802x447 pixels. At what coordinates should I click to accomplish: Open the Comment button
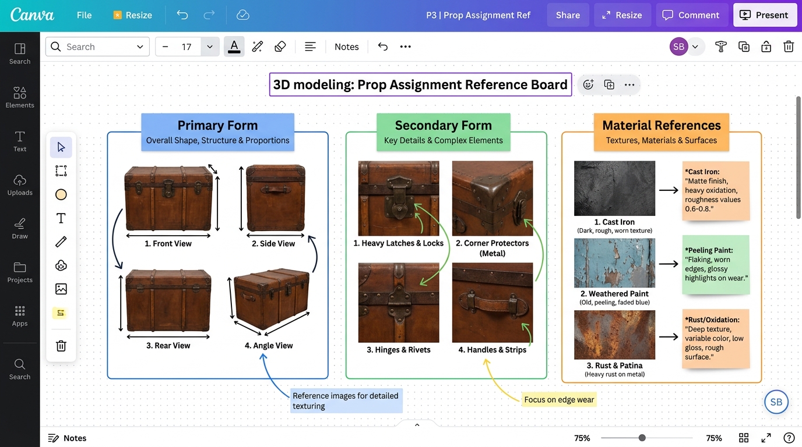click(x=691, y=15)
